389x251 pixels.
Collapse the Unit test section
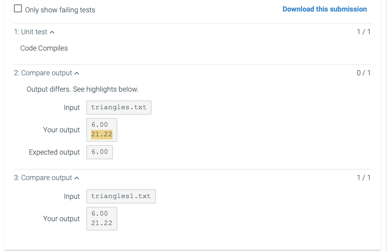[52, 31]
